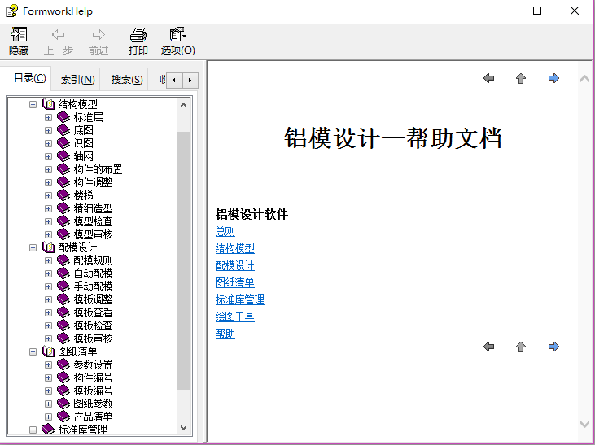Image resolution: width=595 pixels, height=445 pixels.
Task: Follow the 绘图工具 hyperlink
Action: click(x=234, y=316)
